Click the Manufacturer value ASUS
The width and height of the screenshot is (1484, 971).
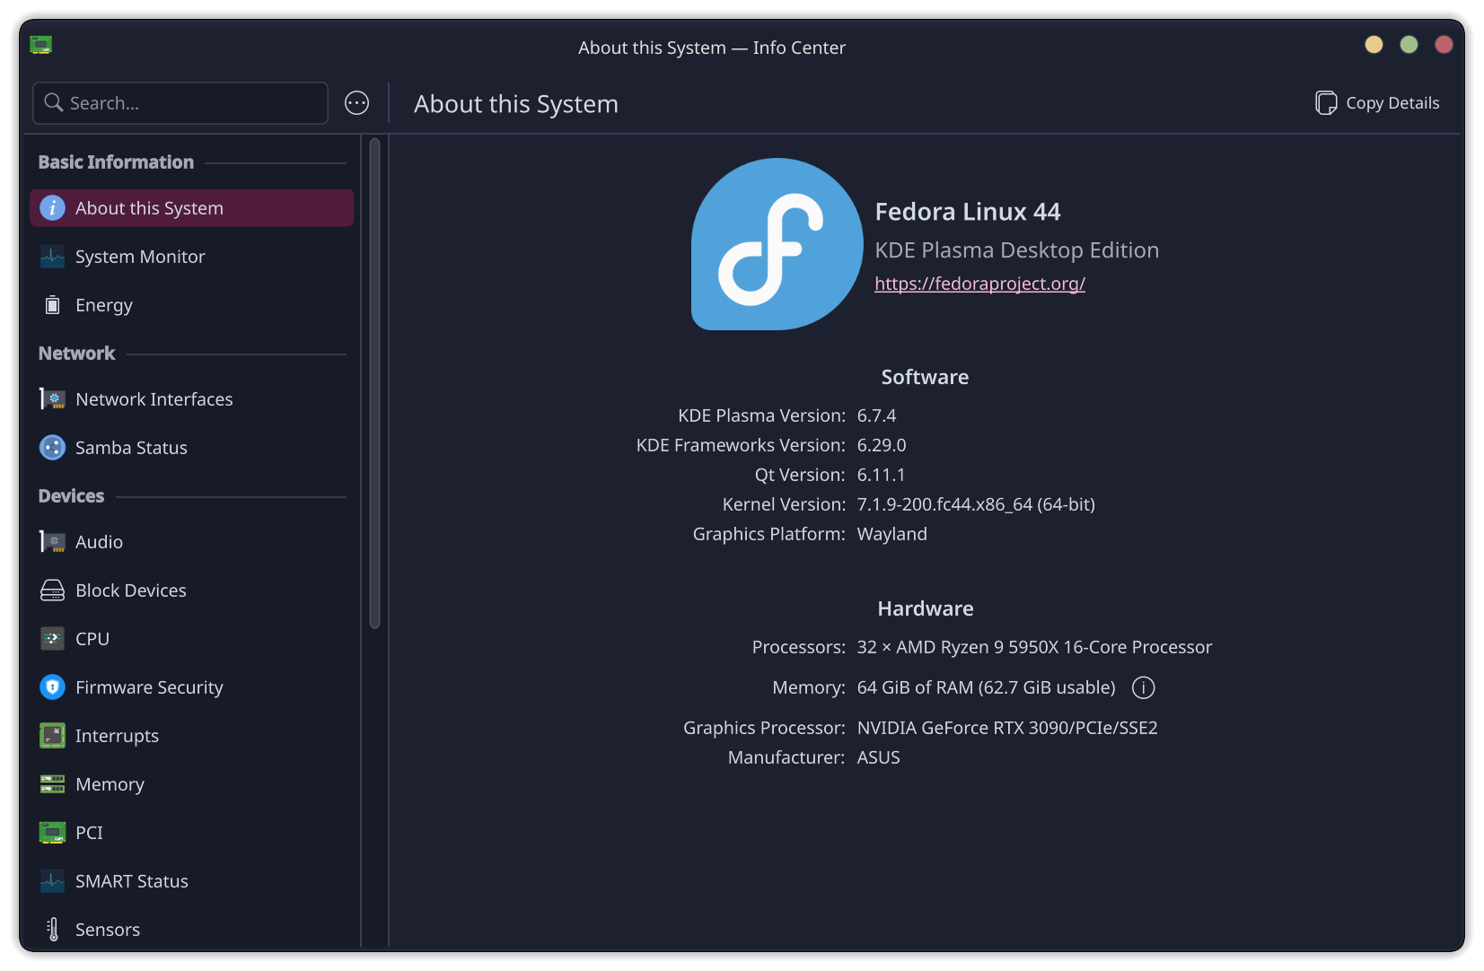tap(878, 757)
